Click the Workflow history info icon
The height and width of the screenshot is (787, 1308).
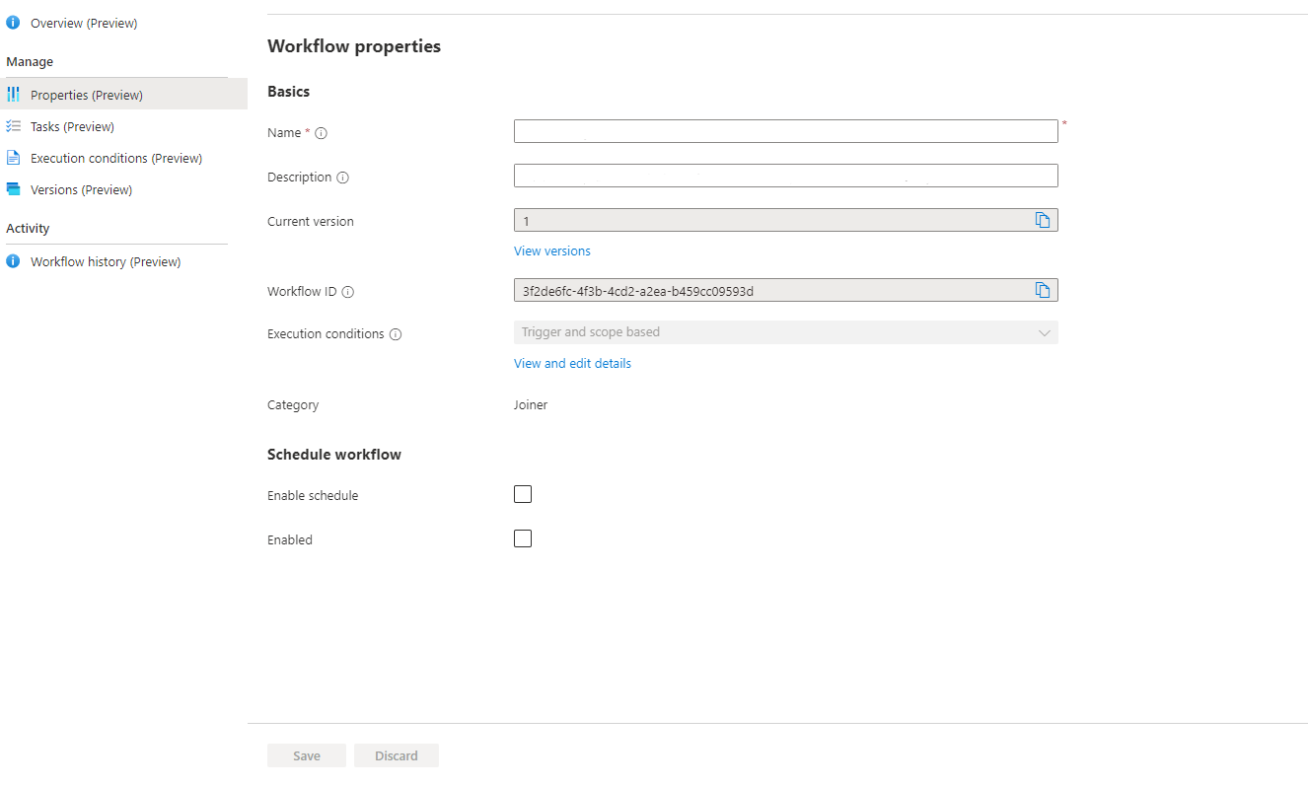pyautogui.click(x=13, y=261)
